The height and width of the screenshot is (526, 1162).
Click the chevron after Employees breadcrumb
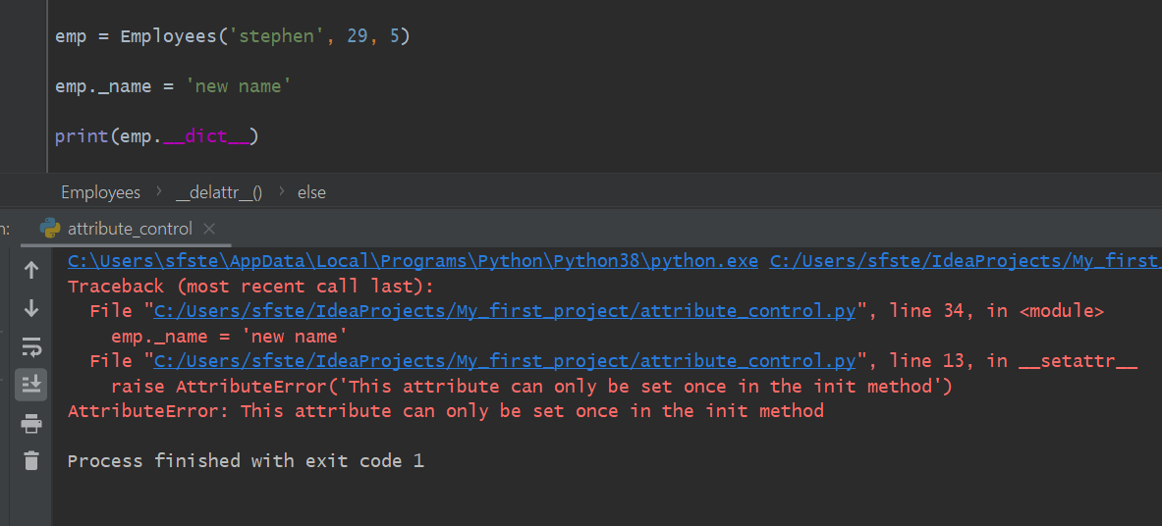coord(158,192)
